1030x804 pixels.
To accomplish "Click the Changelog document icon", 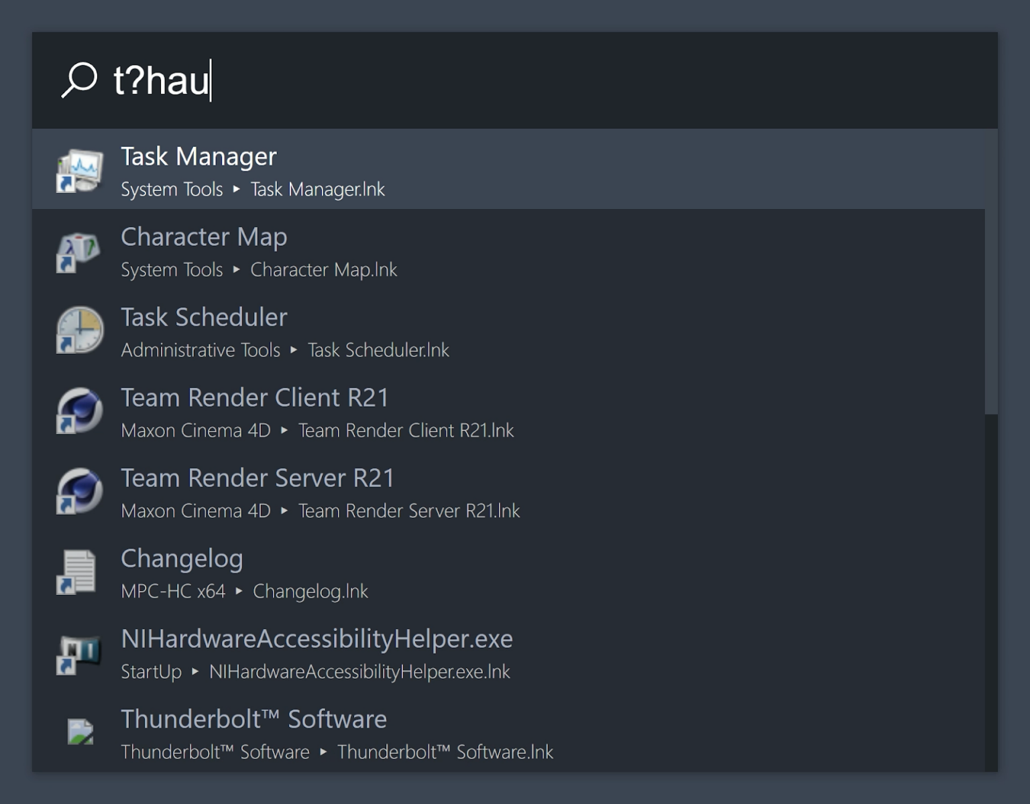I will click(x=77, y=572).
